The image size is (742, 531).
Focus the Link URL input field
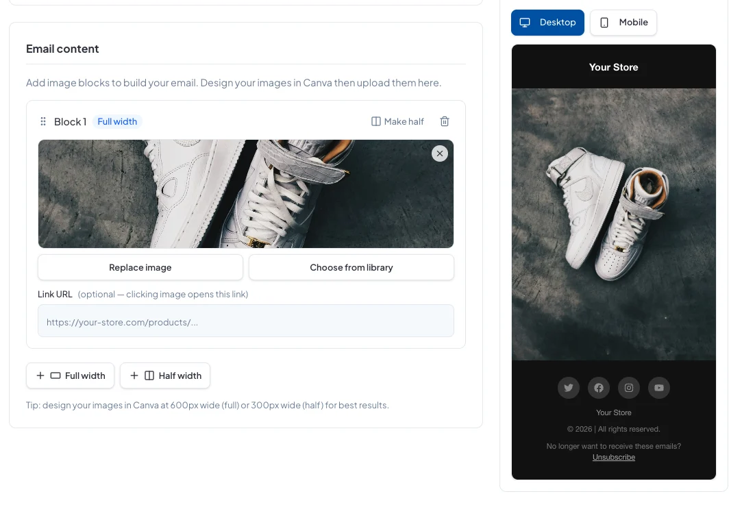click(x=245, y=321)
